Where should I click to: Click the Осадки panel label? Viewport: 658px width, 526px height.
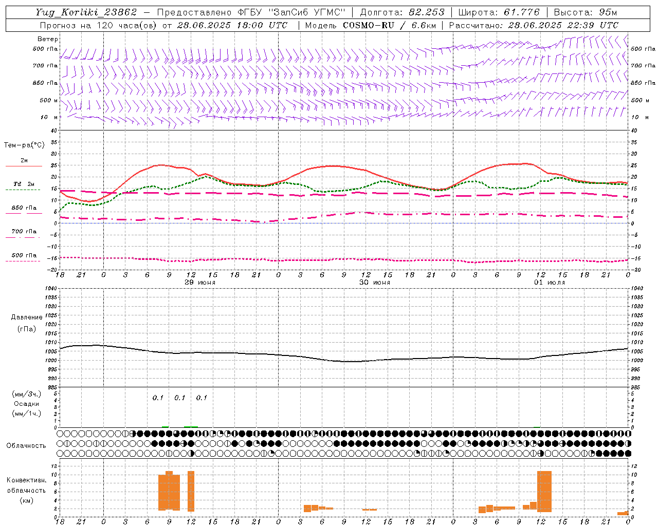point(26,404)
